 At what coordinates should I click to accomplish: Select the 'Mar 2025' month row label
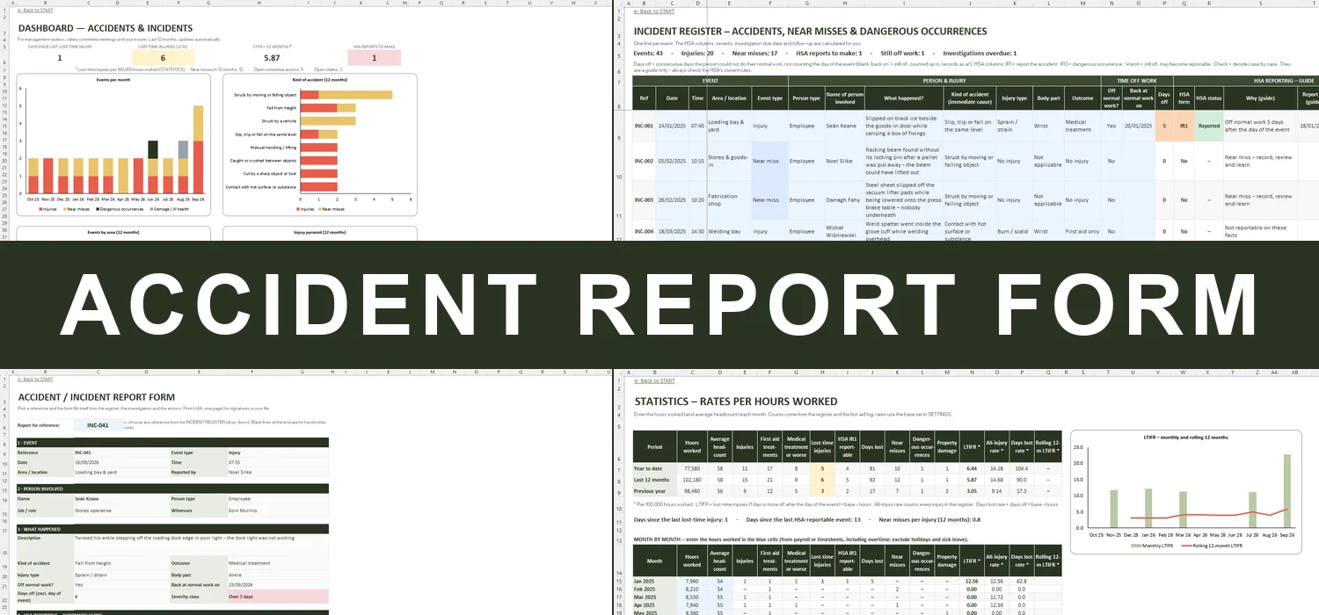[655, 597]
